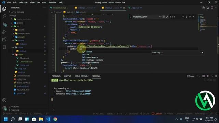The height and width of the screenshot is (123, 219).
Task: Switch to the DrawUser.vue tab
Action: [59, 8]
